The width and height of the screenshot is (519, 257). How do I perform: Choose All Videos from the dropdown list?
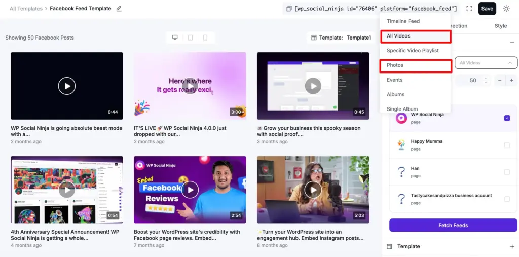416,36
